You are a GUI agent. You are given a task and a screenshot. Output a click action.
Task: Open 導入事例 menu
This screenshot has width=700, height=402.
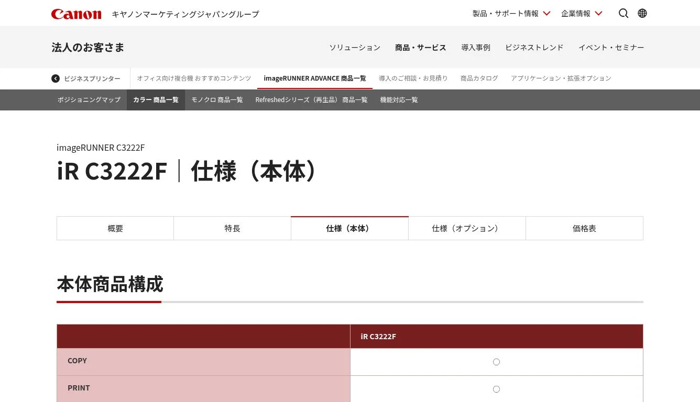click(476, 48)
